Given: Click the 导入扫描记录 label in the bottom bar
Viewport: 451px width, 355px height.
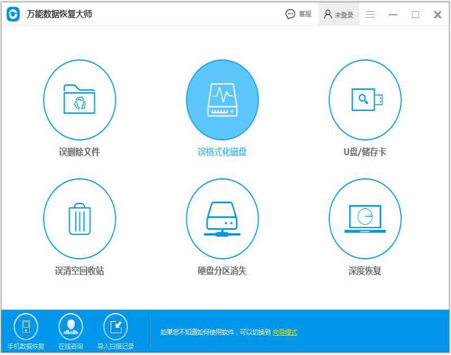Looking at the screenshot, I should click(115, 346).
